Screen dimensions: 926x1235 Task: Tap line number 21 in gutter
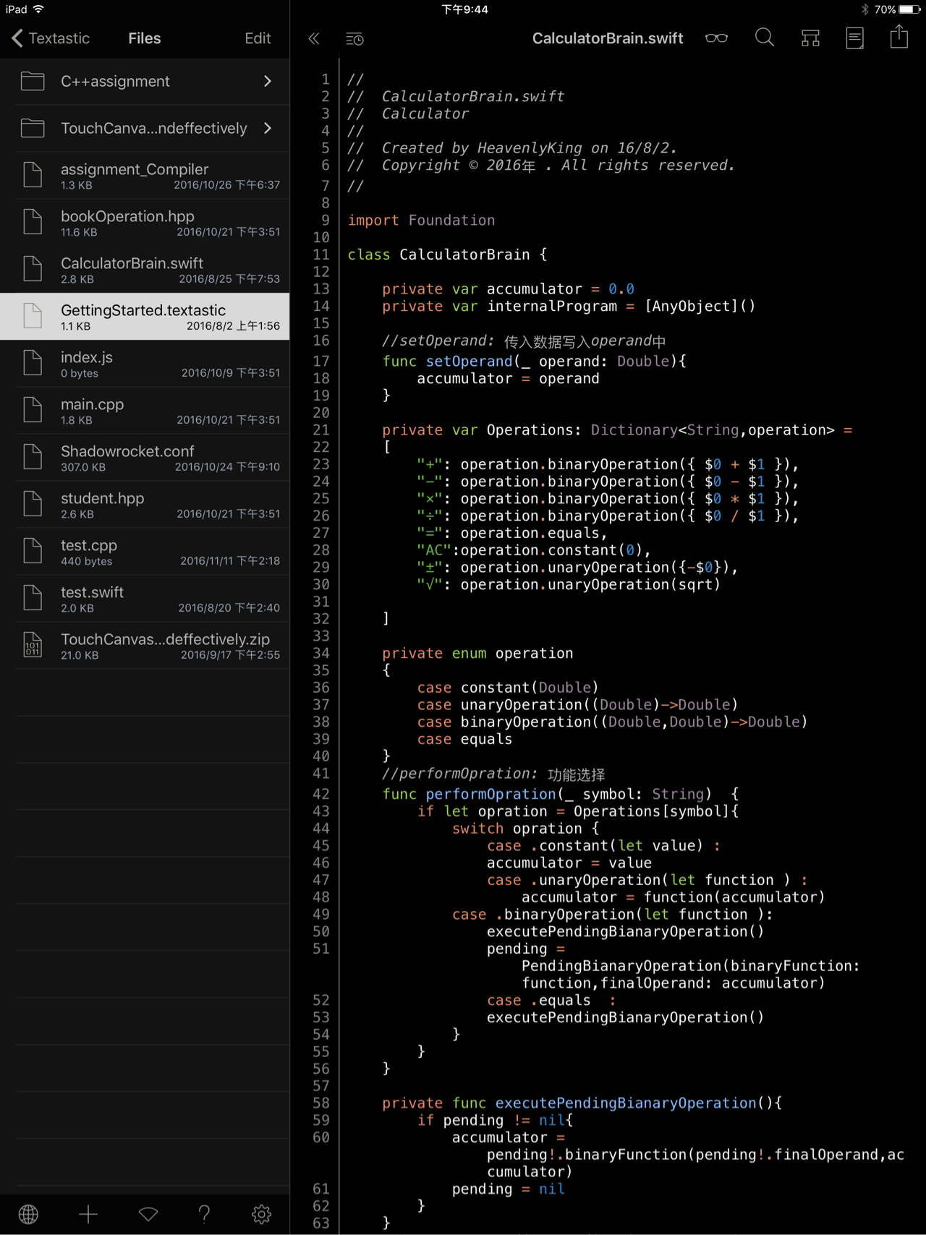(x=321, y=430)
